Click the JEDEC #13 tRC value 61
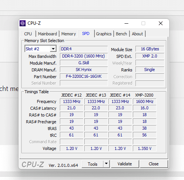Screen dimensions: 184x180 pos(96,135)
